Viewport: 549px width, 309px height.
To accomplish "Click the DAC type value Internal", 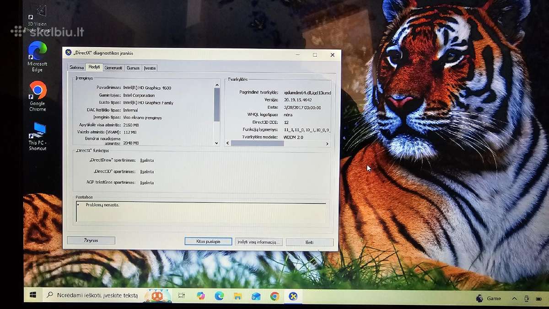I will pyautogui.click(x=130, y=110).
